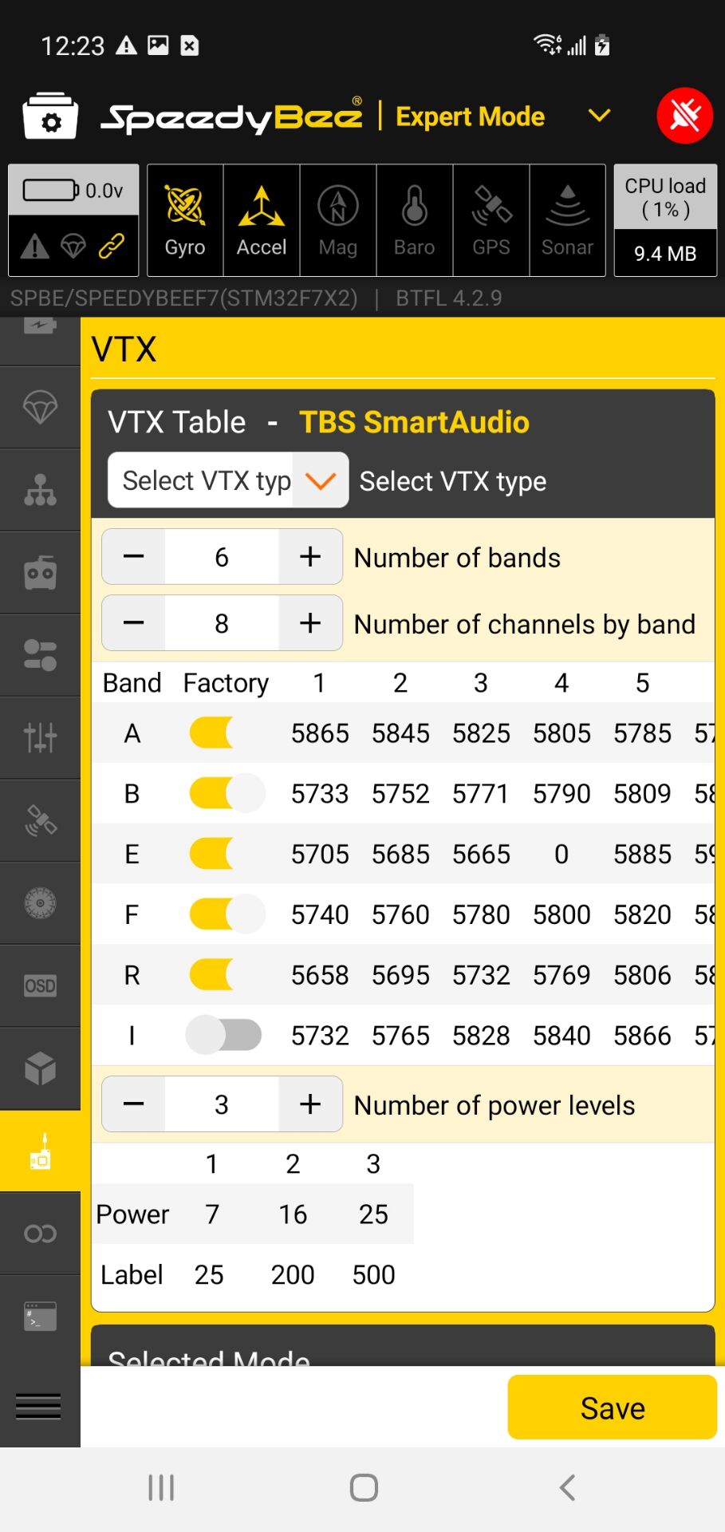This screenshot has width=725, height=1532.
Task: Toggle Factory switch for band B
Action: pos(227,793)
